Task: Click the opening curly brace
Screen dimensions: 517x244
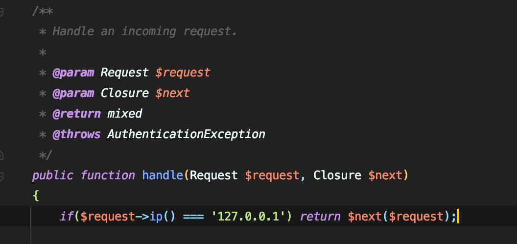Action: point(35,196)
